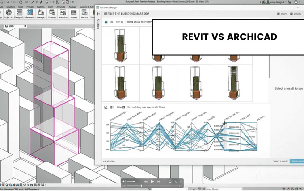This screenshot has width=304, height=191.
Task: Rewind the video
Action: (x=146, y=181)
